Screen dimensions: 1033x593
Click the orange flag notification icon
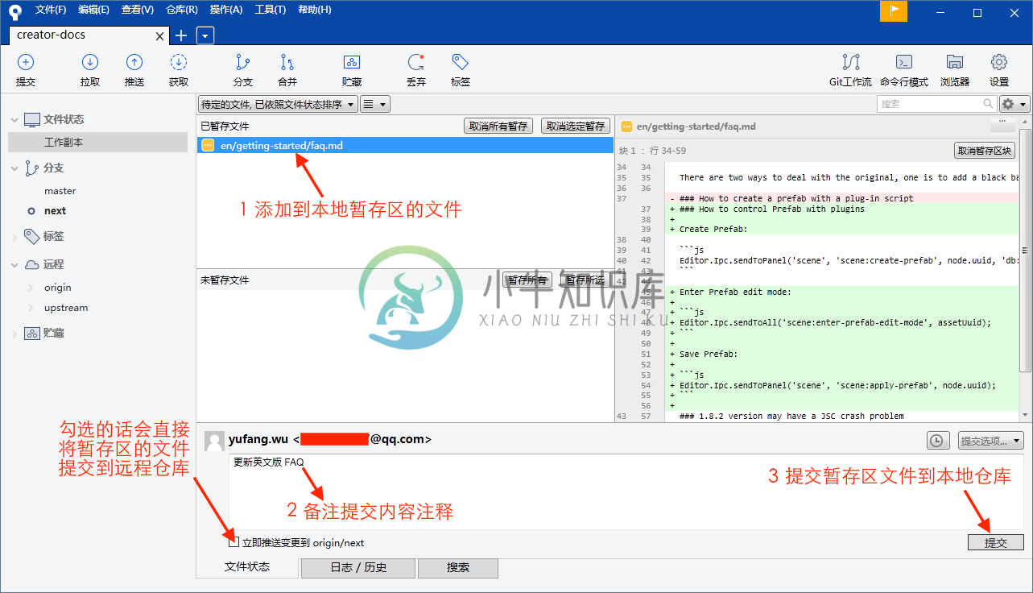894,11
